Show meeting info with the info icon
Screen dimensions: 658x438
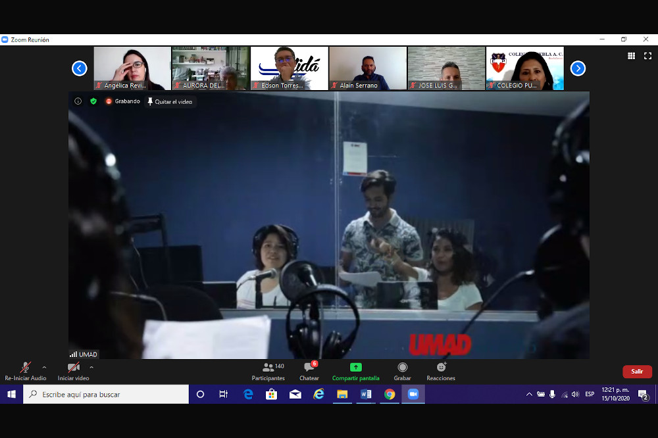click(78, 101)
